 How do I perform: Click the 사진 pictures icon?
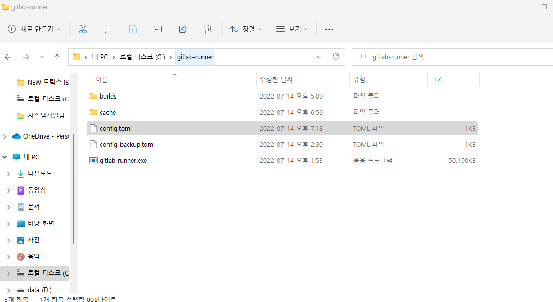(21, 240)
